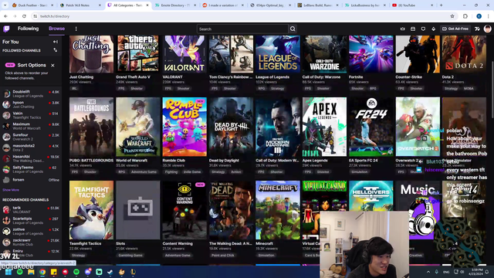Open a new Chrome tab
494x278 pixels.
coord(441,5)
